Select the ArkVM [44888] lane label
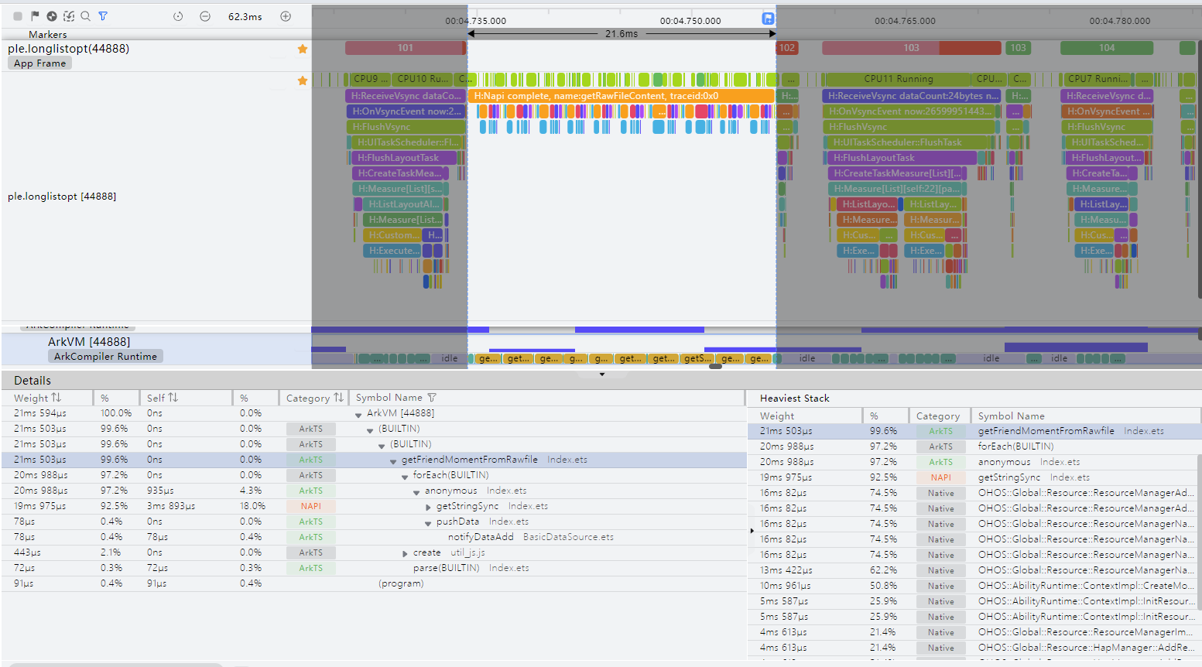This screenshot has width=1202, height=667. coord(89,341)
